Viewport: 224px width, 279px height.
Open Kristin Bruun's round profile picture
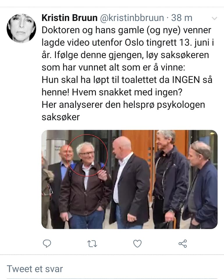click(x=21, y=28)
